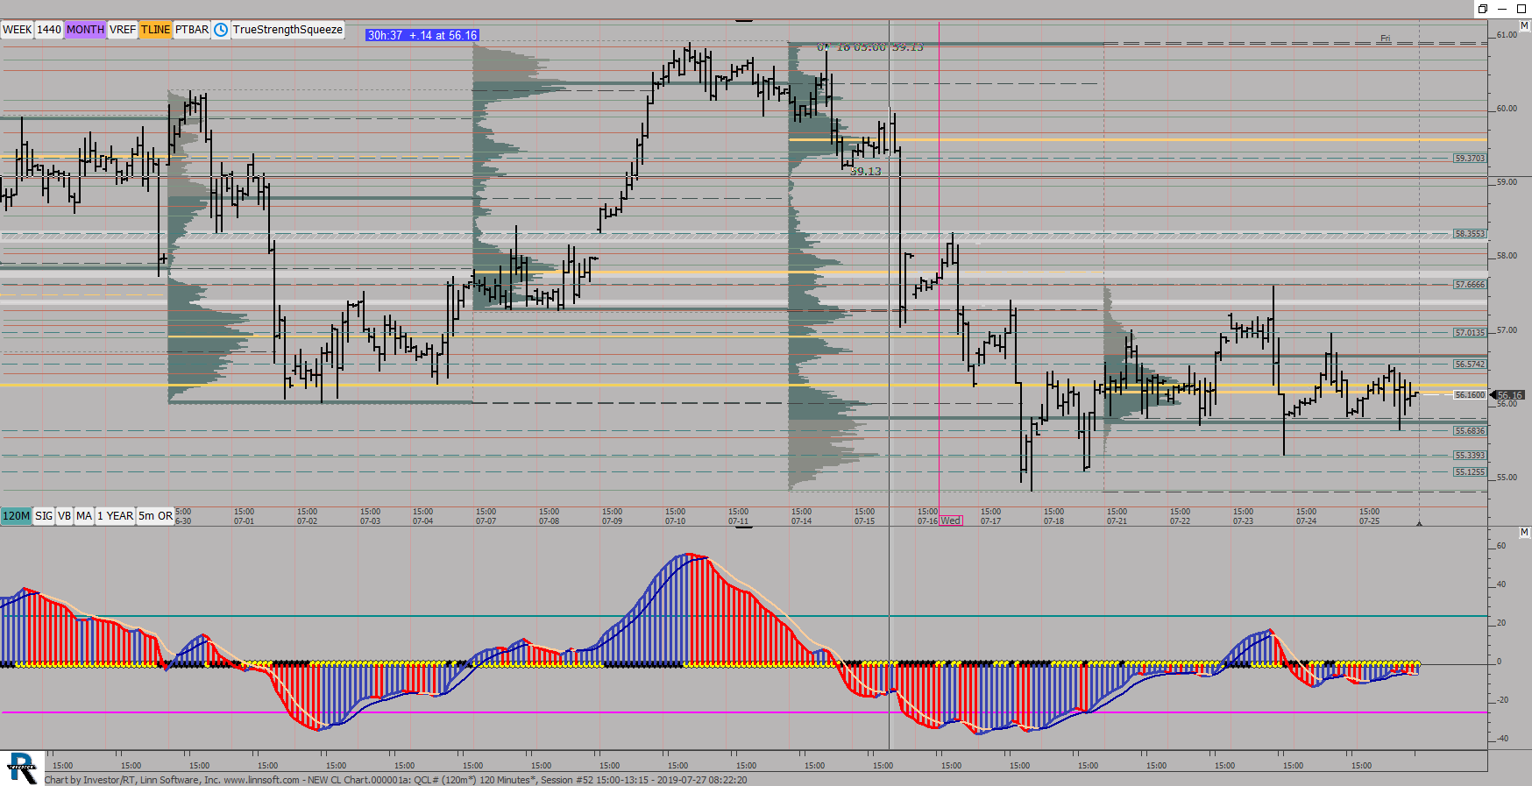This screenshot has height=786, width=1532.
Task: Click the blue 30h:37 +.14 status label
Action: 422,36
